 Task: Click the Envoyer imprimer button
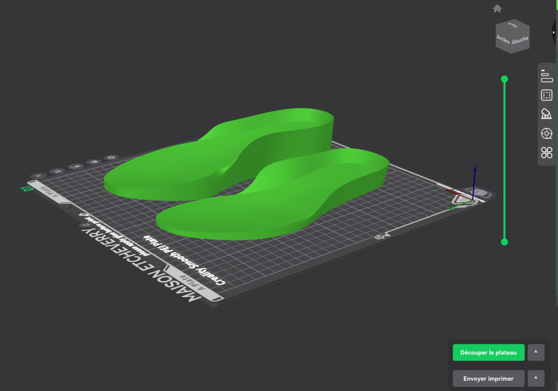(488, 378)
